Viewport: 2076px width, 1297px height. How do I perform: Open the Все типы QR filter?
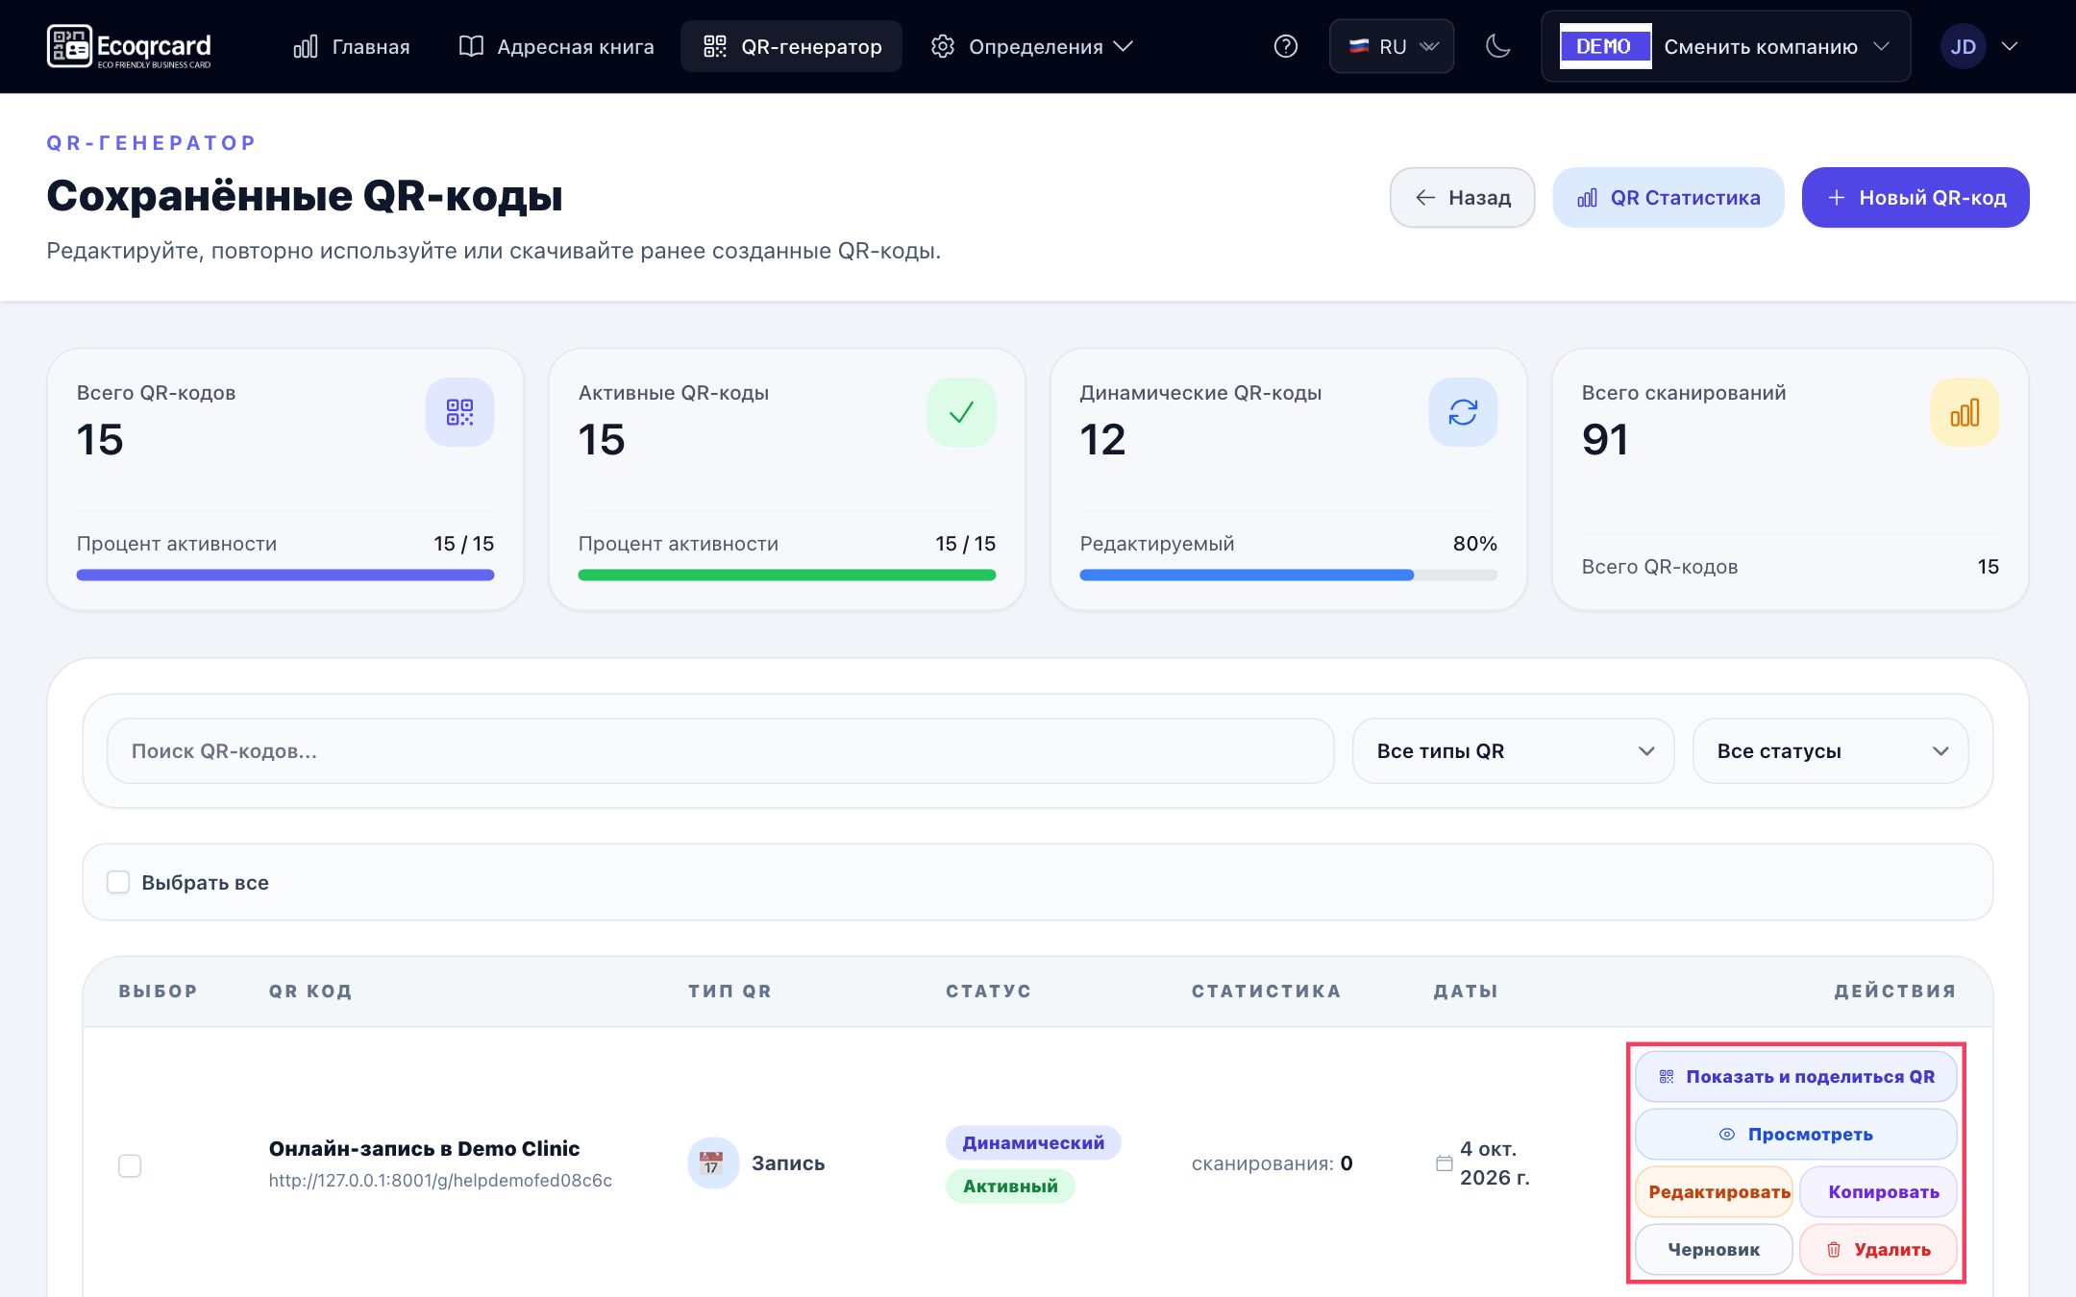tap(1513, 751)
